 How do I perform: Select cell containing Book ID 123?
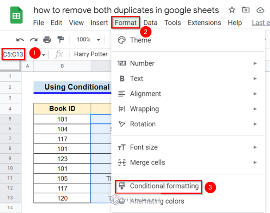coord(62,159)
